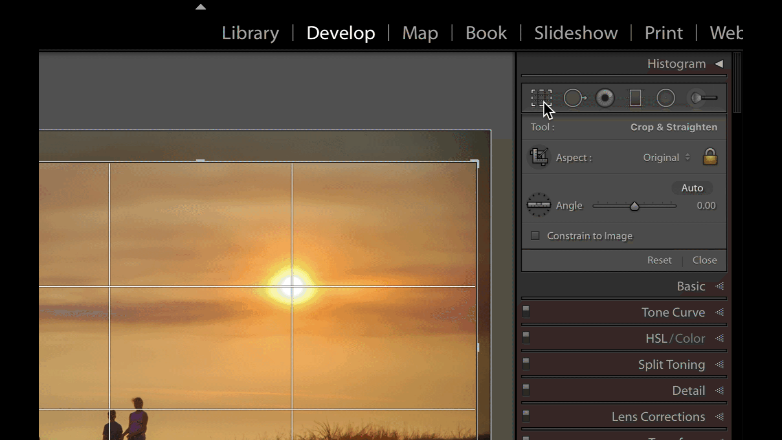This screenshot has width=782, height=440.
Task: Toggle the Tone Curve panel switch
Action: (526, 311)
